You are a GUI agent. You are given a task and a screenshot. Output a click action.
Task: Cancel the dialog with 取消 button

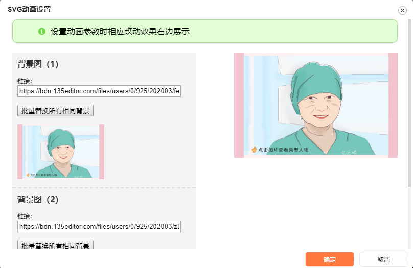[384, 260]
